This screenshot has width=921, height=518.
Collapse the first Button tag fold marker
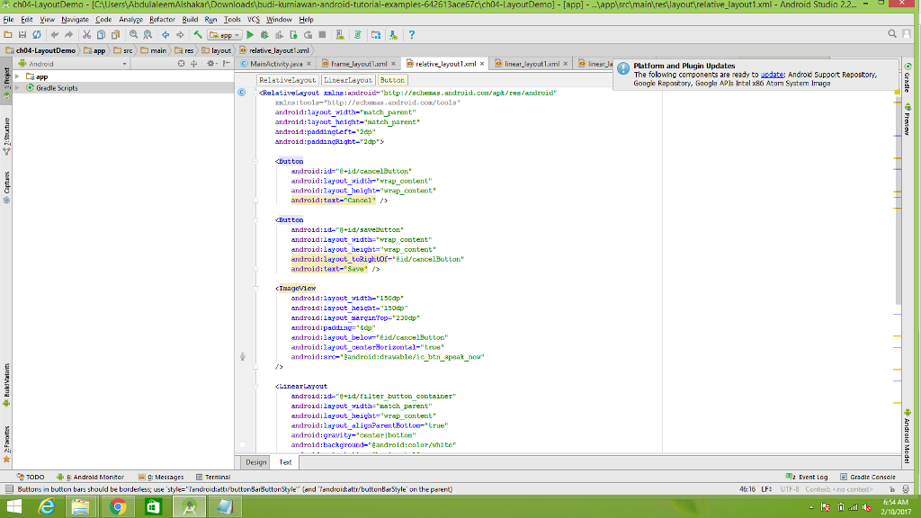256,162
